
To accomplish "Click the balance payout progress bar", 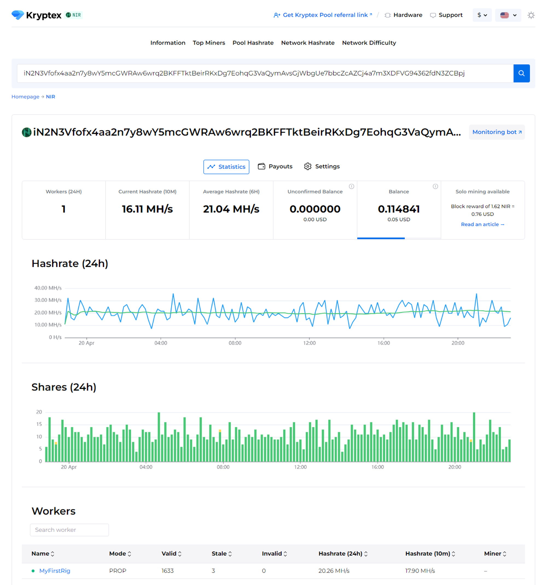I will point(399,238).
